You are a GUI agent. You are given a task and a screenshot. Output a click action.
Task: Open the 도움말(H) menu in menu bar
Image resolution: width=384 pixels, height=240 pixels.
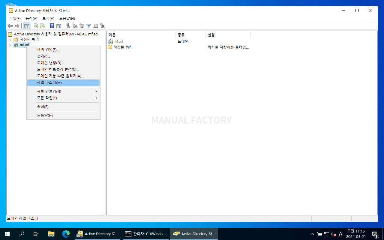[x=67, y=19]
